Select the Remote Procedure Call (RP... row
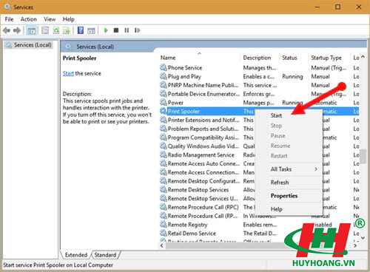 click(259, 216)
